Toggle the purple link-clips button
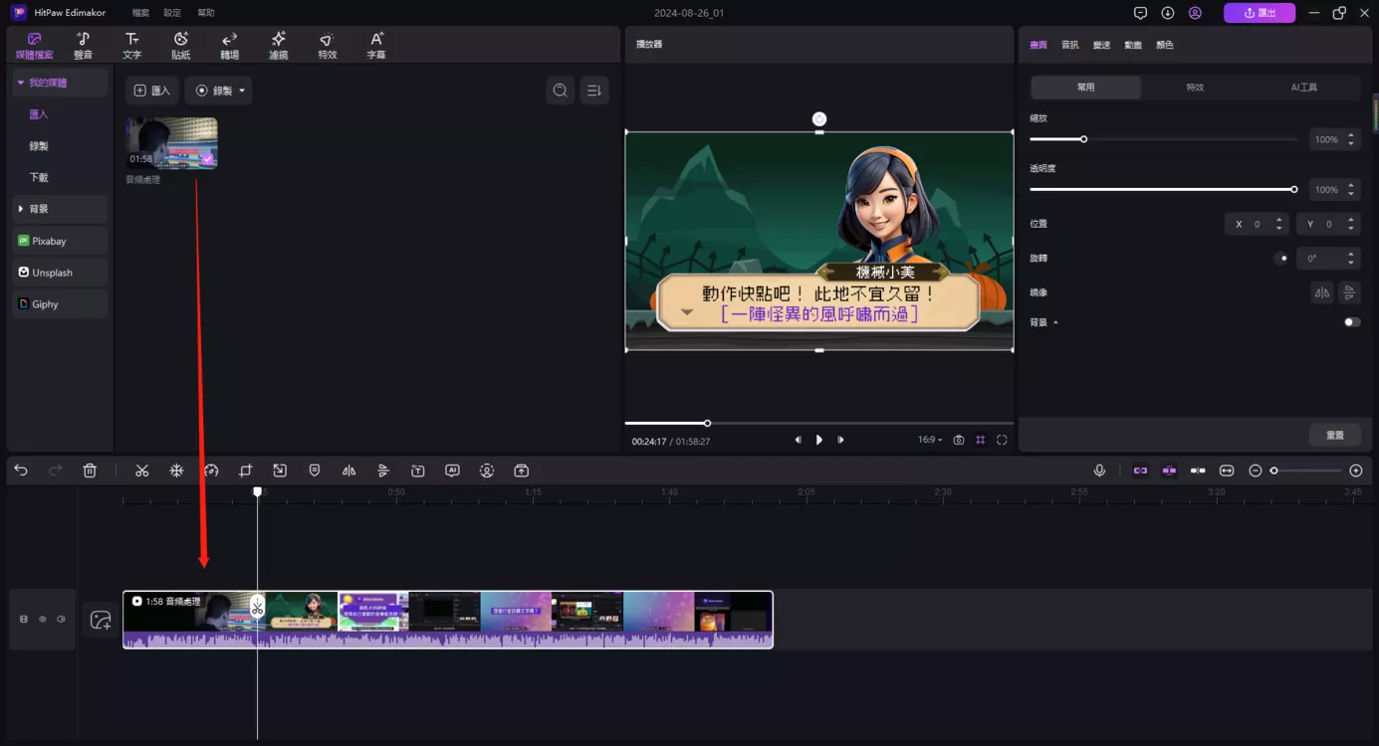1379x746 pixels. (1141, 470)
